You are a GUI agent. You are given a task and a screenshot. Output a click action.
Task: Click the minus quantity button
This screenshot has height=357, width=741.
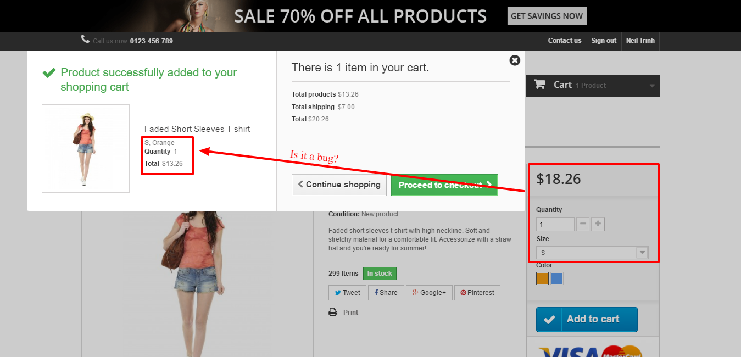tap(583, 224)
